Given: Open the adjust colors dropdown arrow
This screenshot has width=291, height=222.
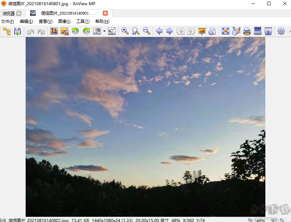Looking at the screenshot, I should [104, 31].
